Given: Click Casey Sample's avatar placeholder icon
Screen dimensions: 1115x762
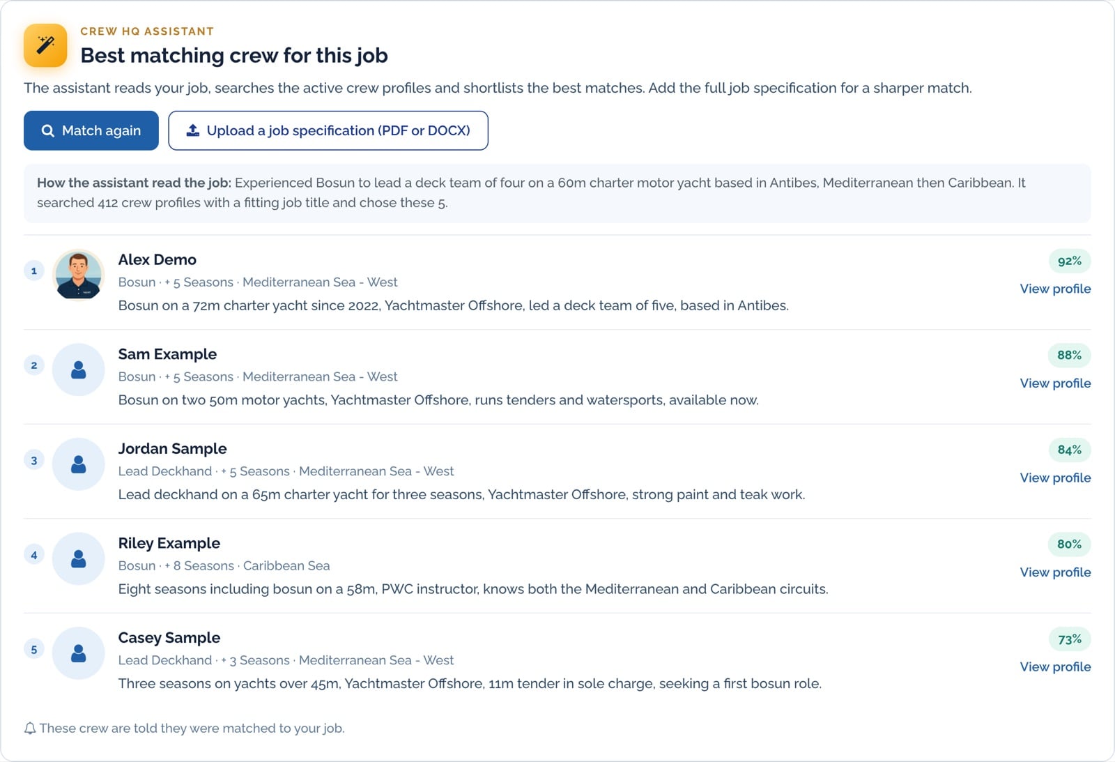Looking at the screenshot, I should point(79,653).
